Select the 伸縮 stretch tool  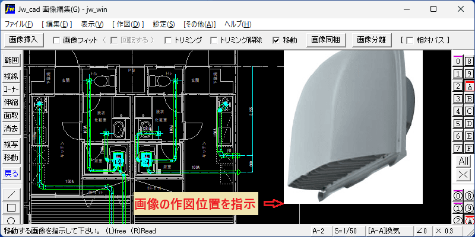(11, 103)
